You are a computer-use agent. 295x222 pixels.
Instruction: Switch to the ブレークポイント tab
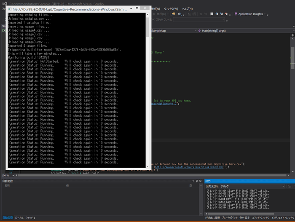[x=230, y=218]
